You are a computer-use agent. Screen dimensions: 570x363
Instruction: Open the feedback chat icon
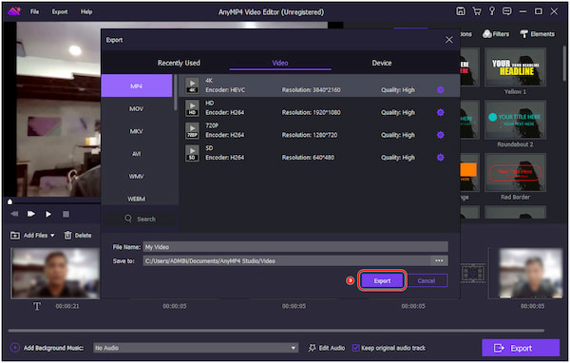tap(506, 11)
